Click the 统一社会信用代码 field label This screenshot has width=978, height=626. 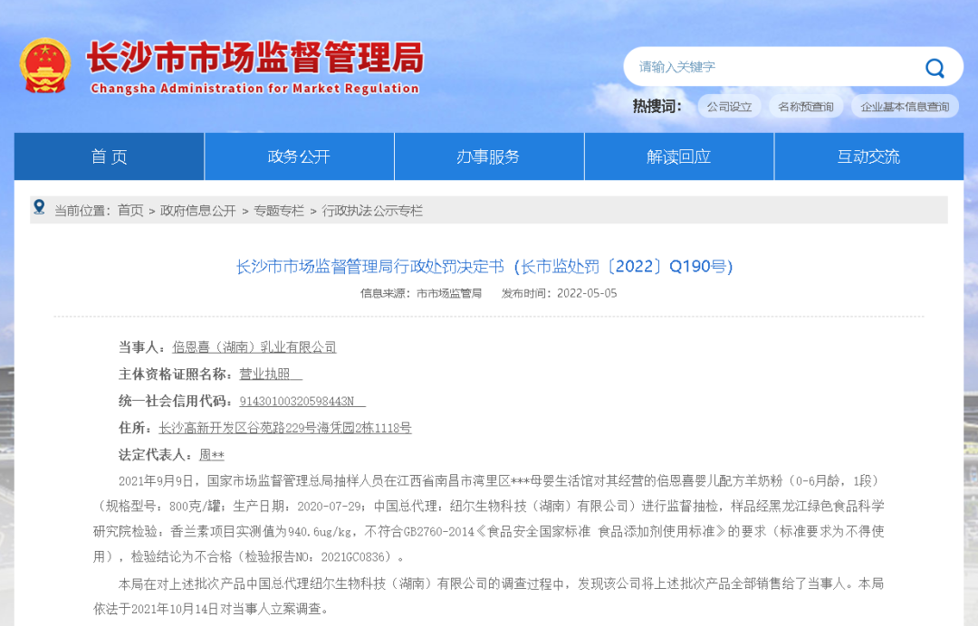[176, 401]
